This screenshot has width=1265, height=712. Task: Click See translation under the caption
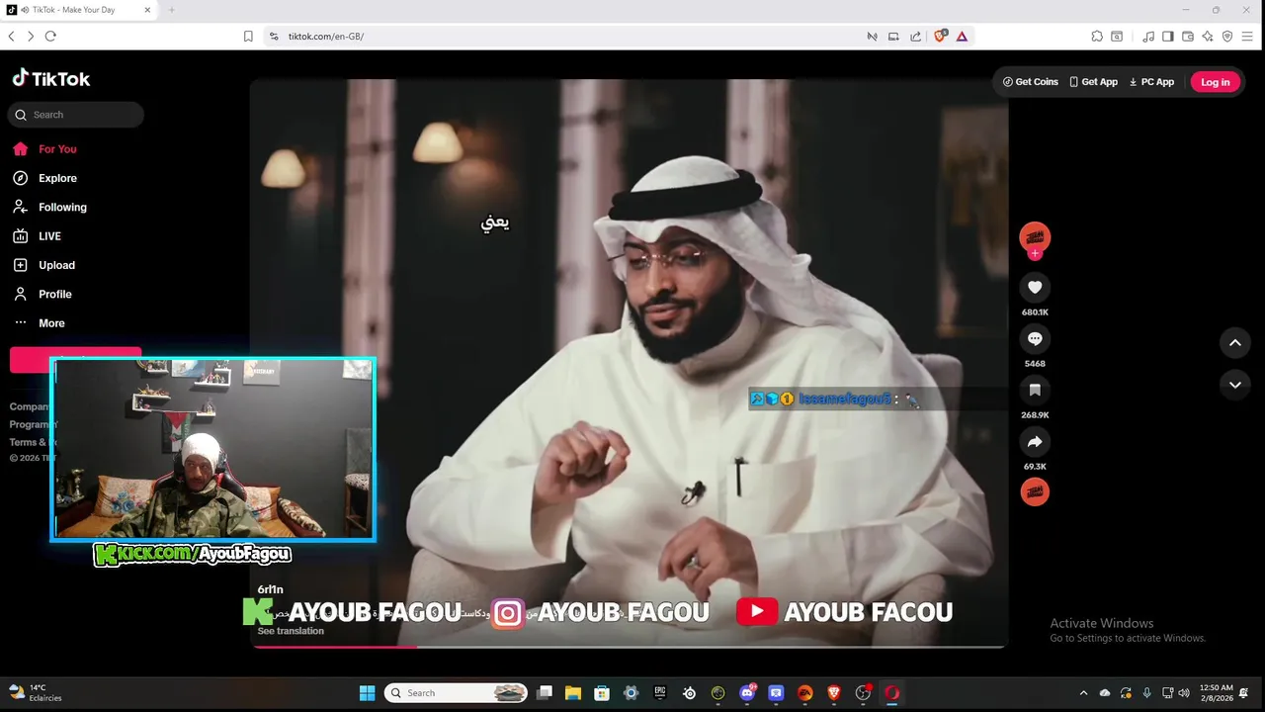pos(291,631)
